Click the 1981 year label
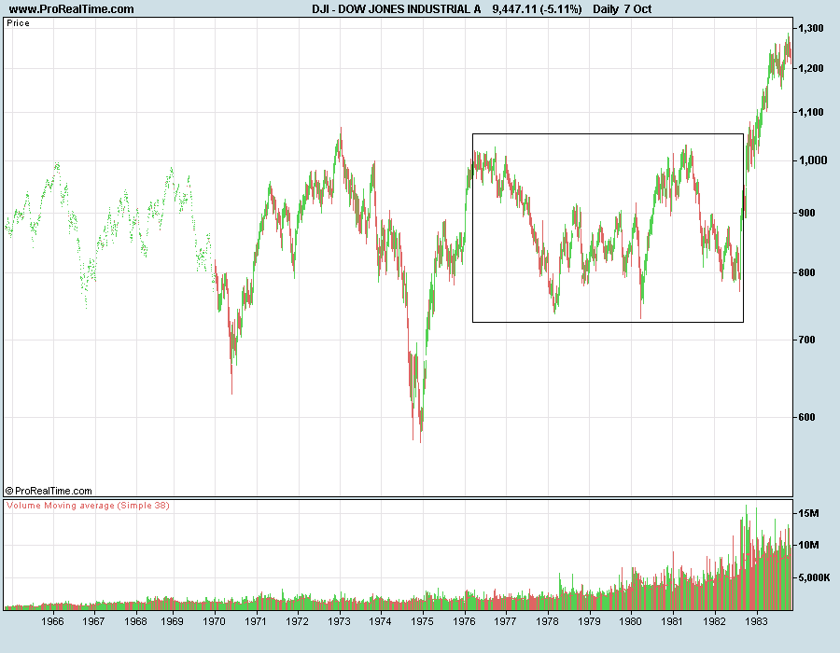The height and width of the screenshot is (653, 840). [x=672, y=621]
